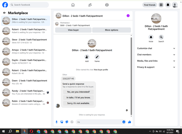This screenshot has height=134, width=182.
Task: Click the Name edit pencil icon
Action: tap(97, 57)
